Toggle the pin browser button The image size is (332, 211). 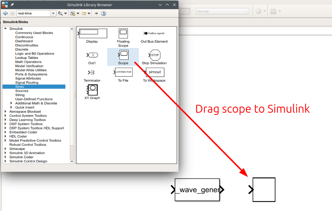[x=96, y=13]
